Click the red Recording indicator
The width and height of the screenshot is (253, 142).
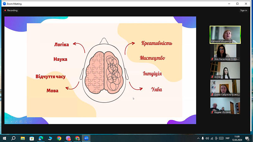click(x=11, y=10)
